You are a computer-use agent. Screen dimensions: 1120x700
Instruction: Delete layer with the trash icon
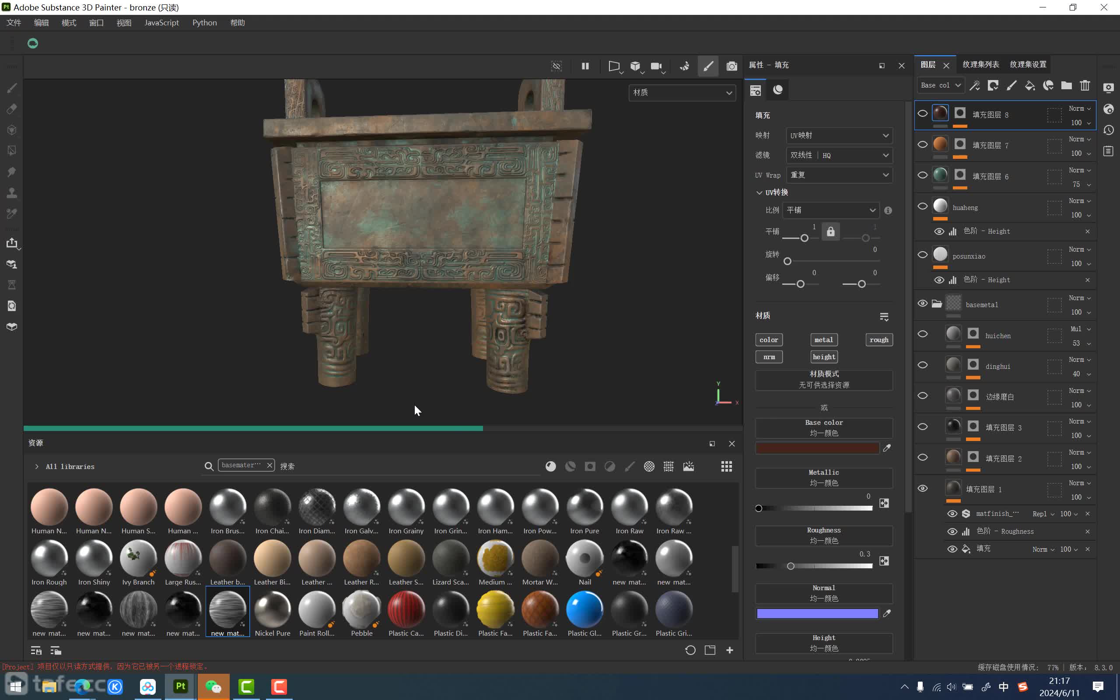(x=1085, y=85)
